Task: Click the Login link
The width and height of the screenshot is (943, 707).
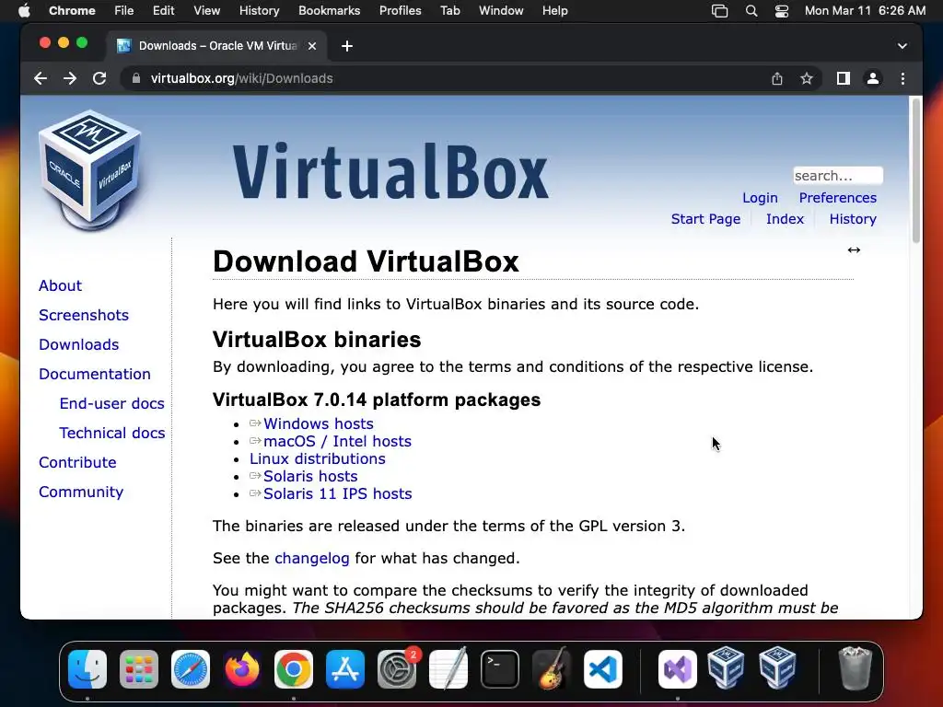Action: [760, 198]
